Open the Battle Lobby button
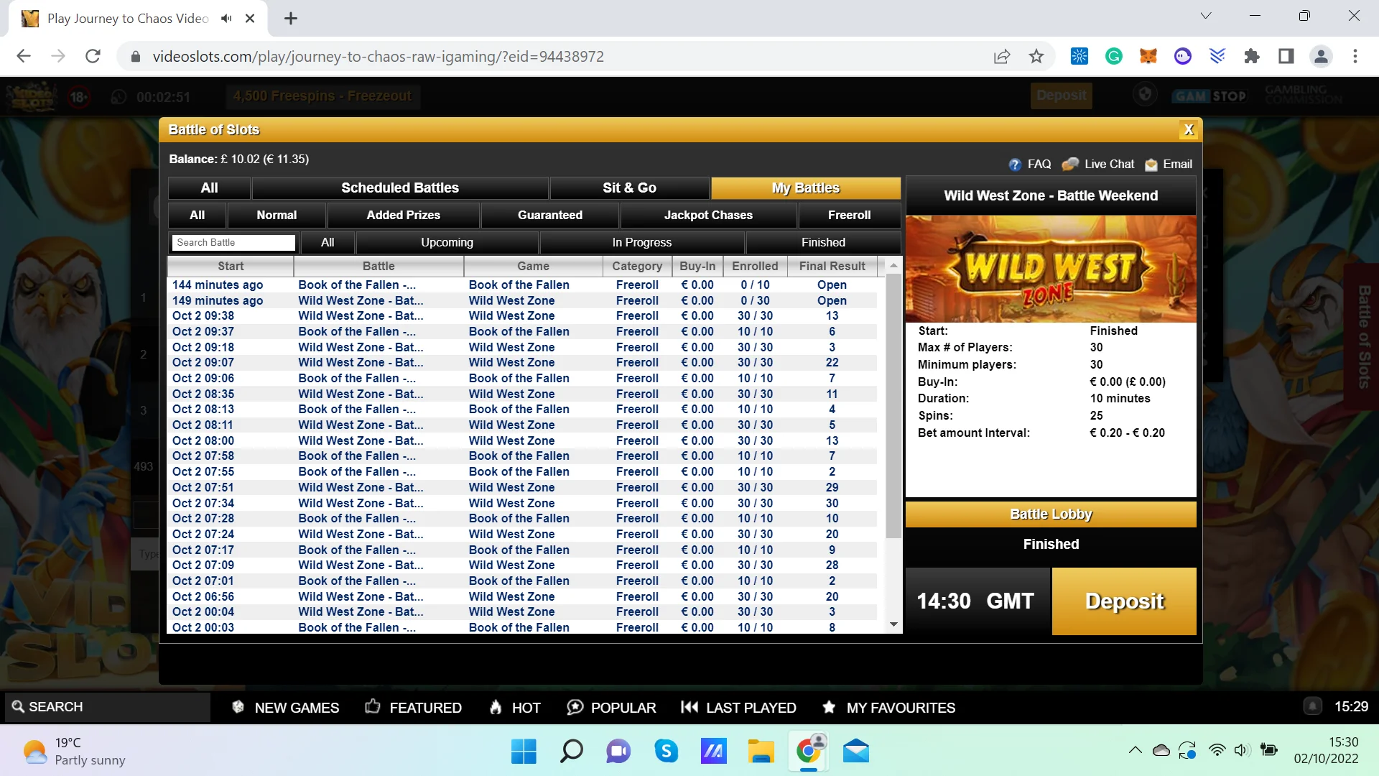 tap(1051, 514)
